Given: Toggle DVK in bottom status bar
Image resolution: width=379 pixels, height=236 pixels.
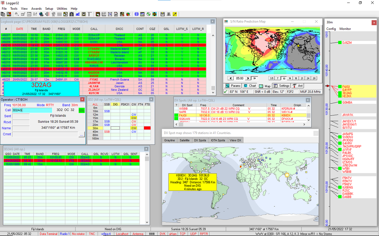Looking at the screenshot, I should [162, 234].
